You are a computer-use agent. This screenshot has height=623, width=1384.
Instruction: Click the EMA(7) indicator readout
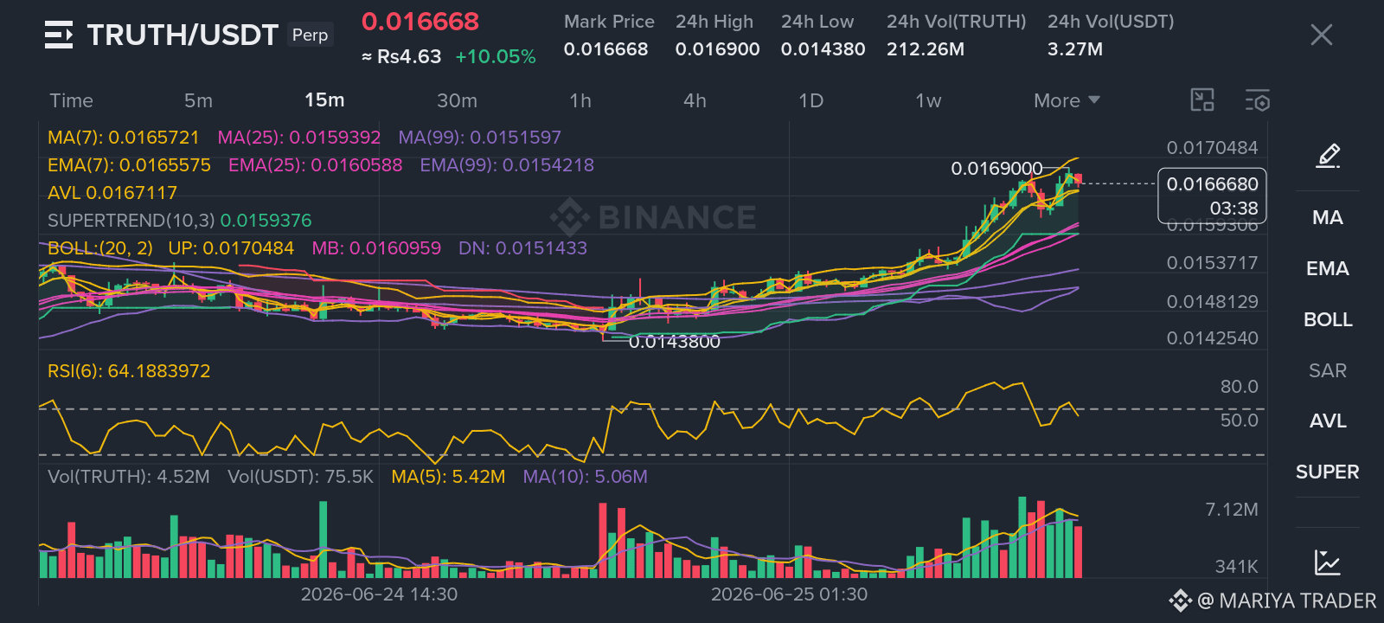click(x=129, y=165)
